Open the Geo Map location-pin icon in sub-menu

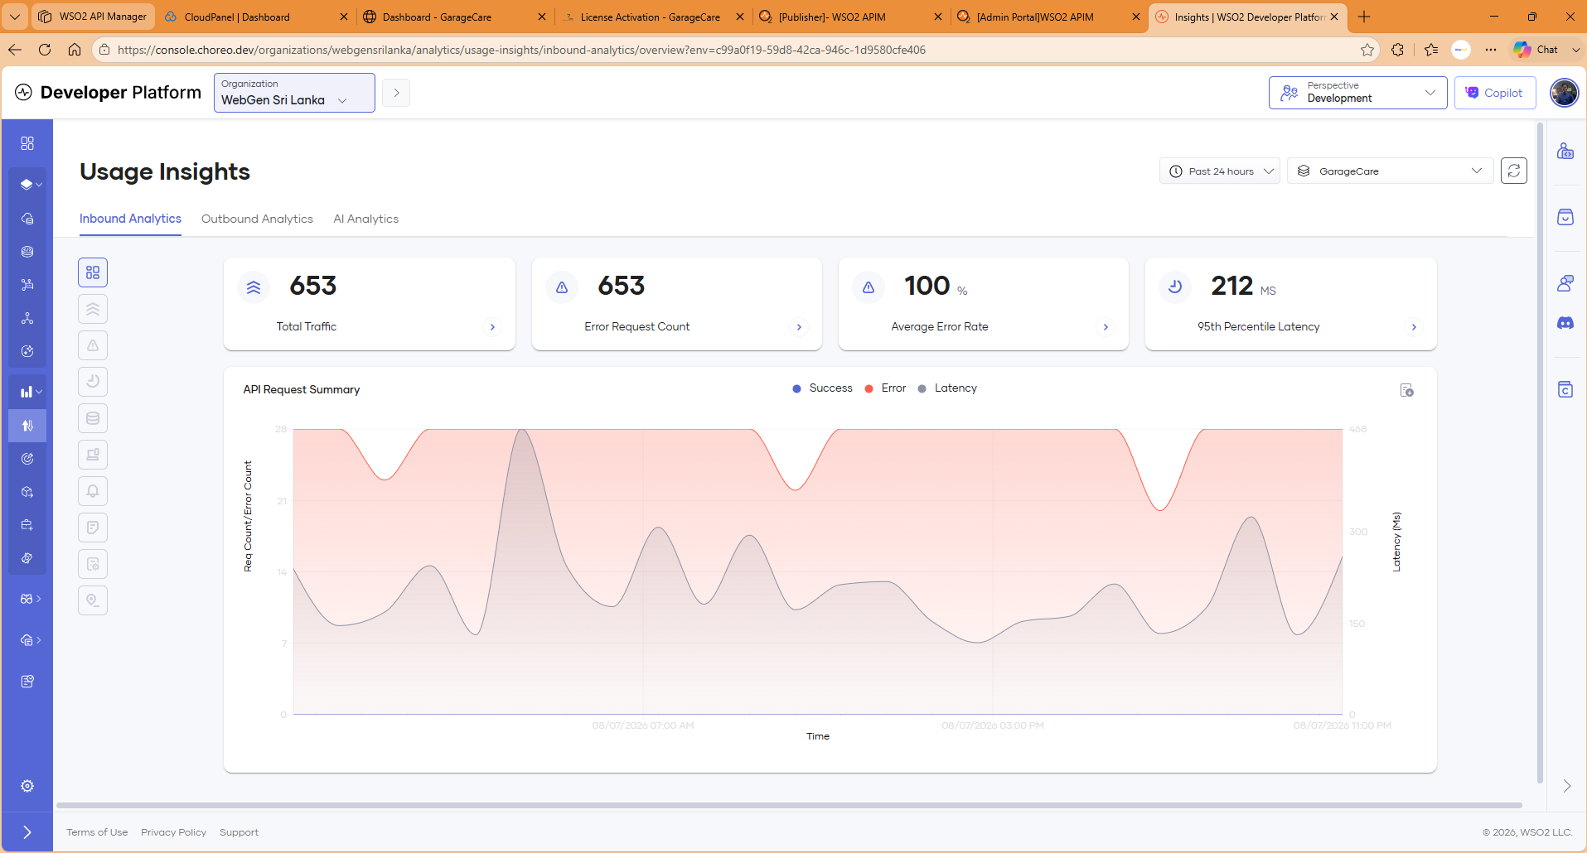pyautogui.click(x=93, y=600)
